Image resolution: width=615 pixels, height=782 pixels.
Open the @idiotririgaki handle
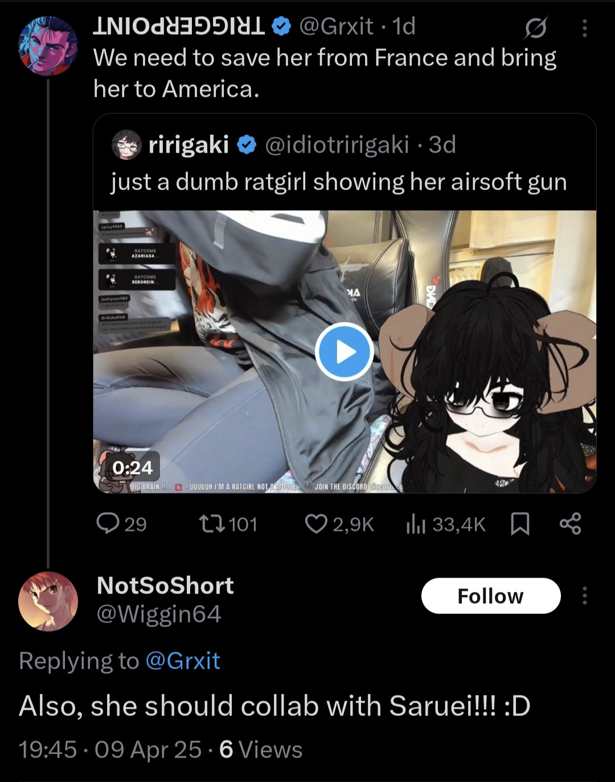coord(337,145)
